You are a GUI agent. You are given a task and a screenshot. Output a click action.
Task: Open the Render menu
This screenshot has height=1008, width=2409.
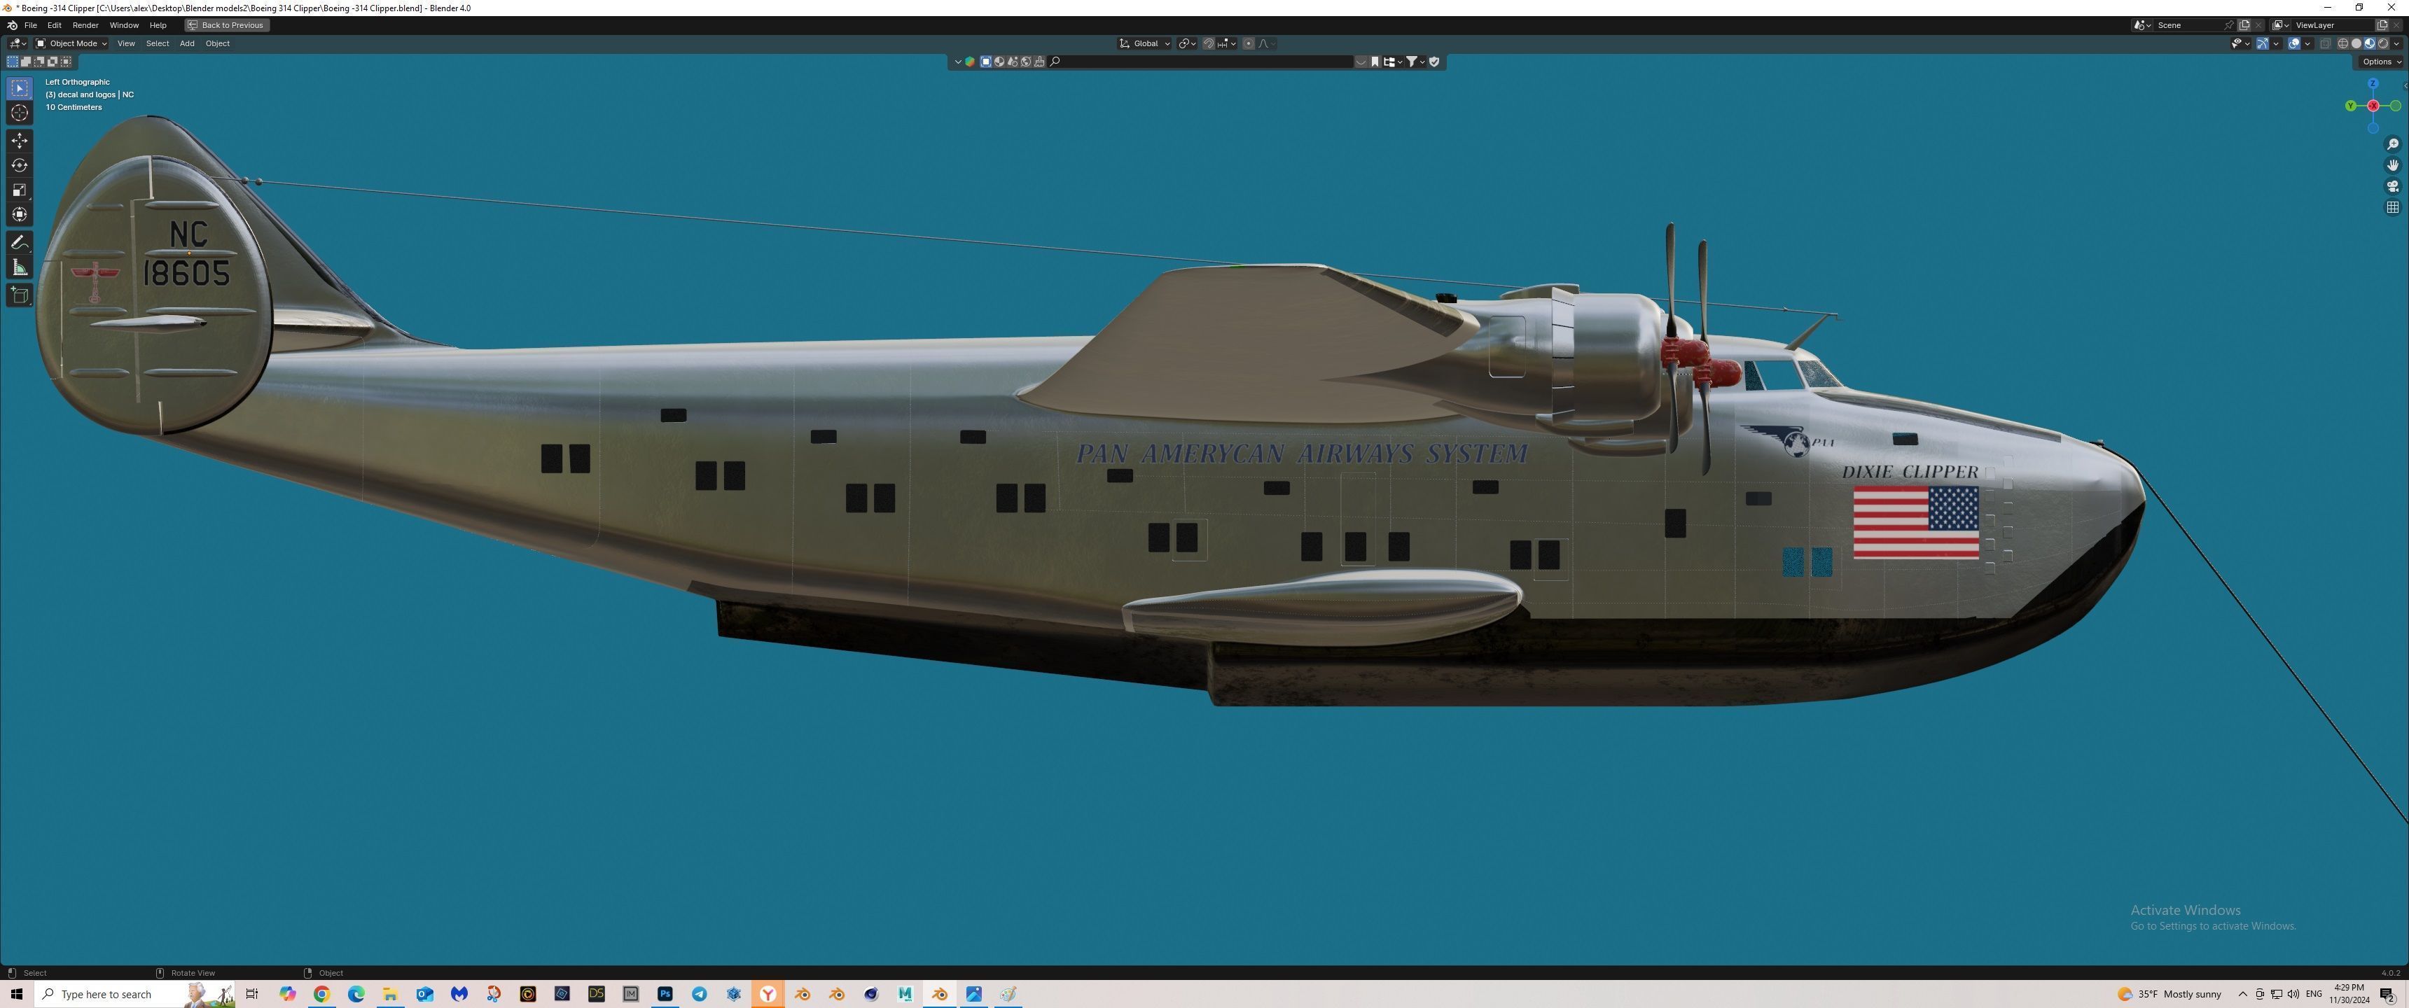point(85,25)
